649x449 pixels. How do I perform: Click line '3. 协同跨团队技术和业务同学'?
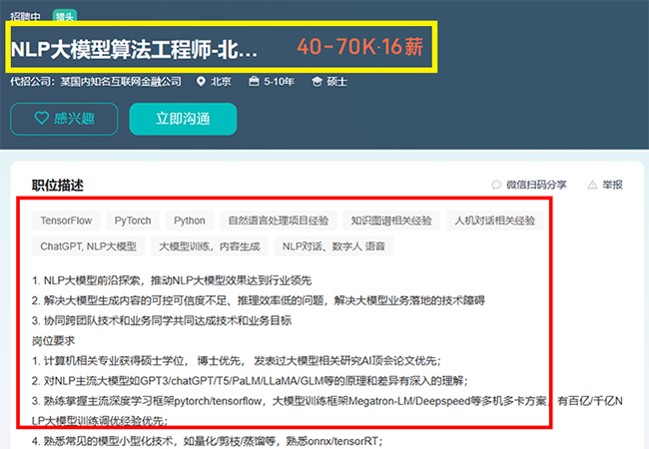click(x=162, y=321)
